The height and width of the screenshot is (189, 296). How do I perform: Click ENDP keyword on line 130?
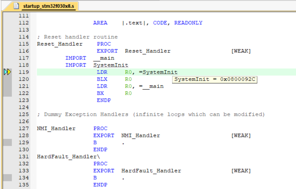(x=100, y=150)
